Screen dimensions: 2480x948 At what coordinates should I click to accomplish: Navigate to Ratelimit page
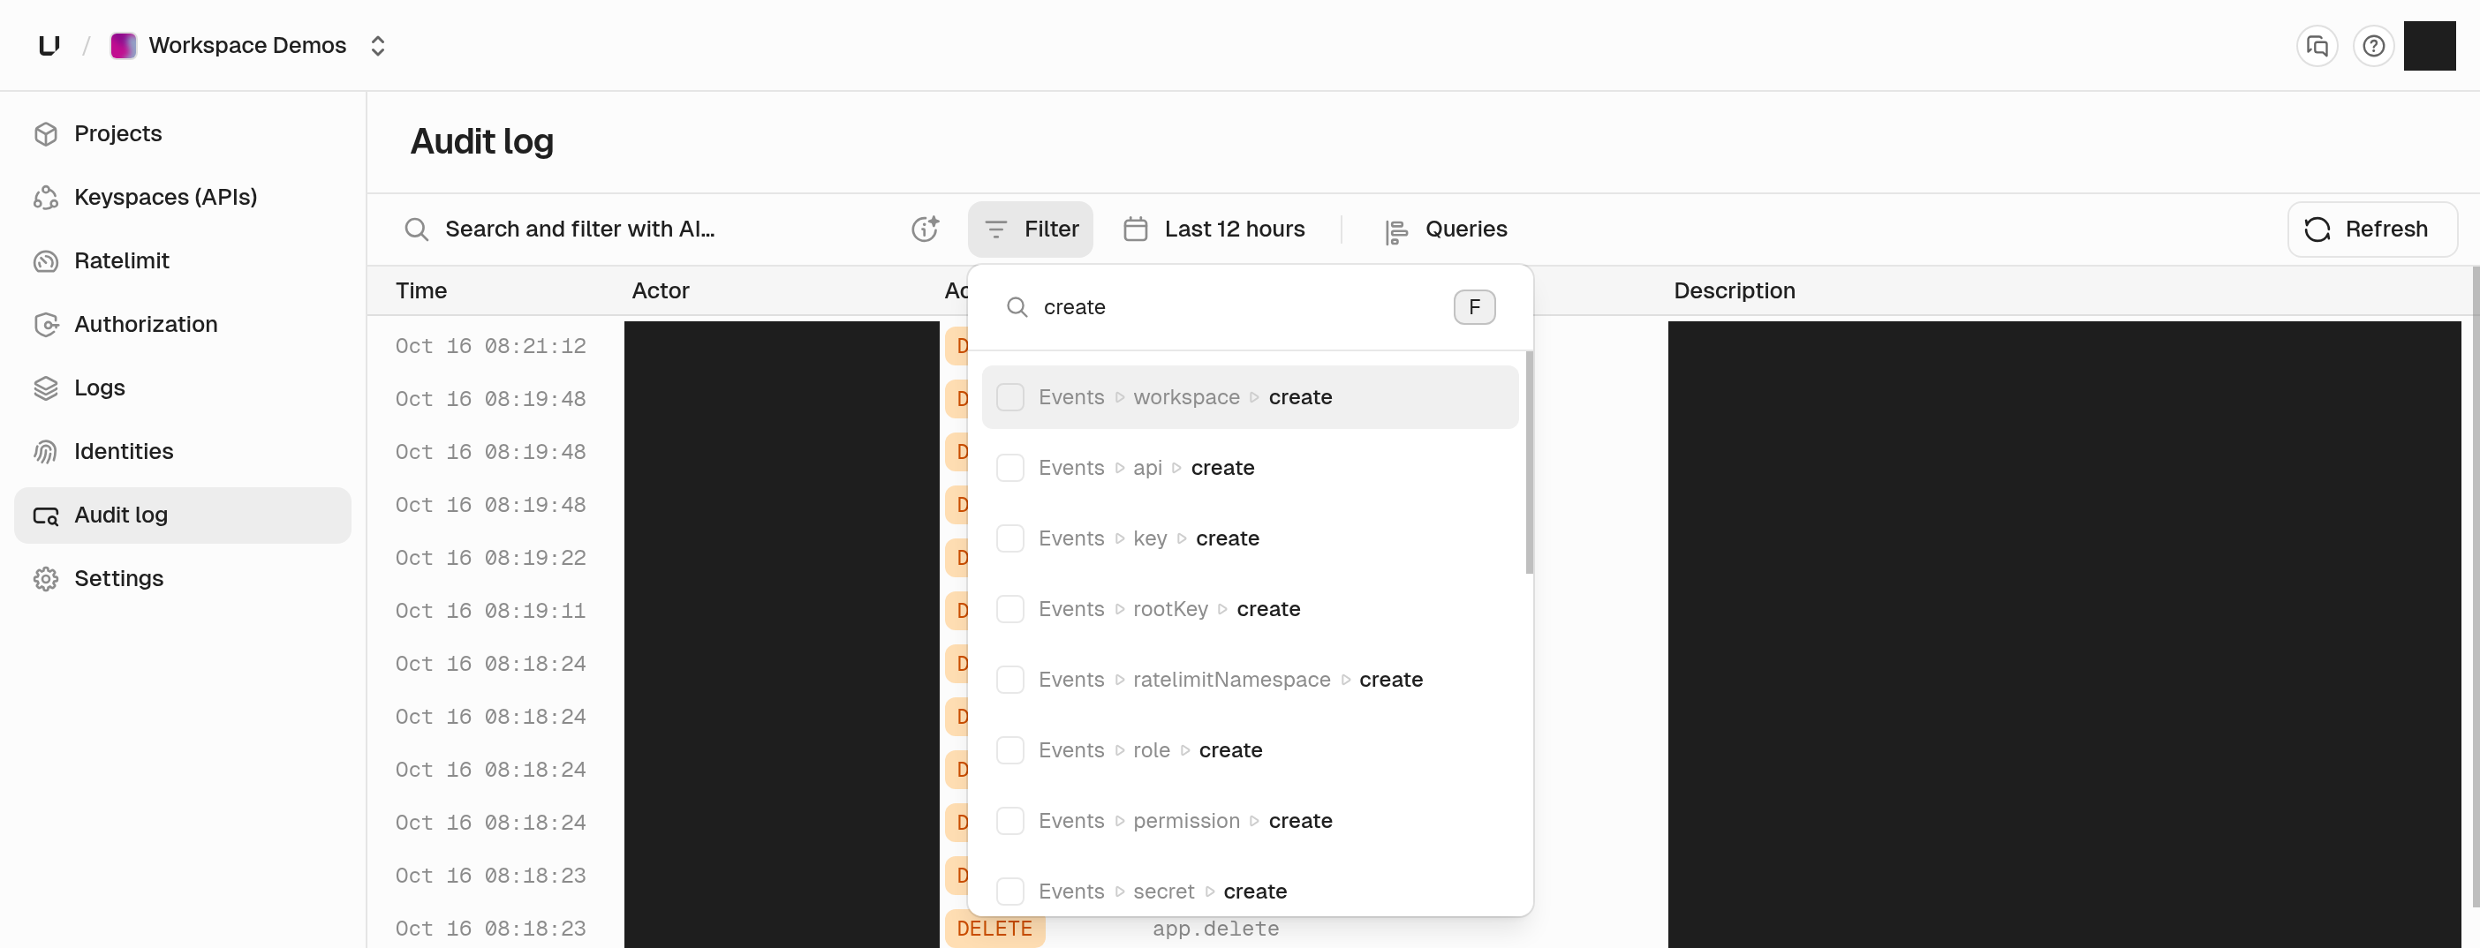point(182,260)
